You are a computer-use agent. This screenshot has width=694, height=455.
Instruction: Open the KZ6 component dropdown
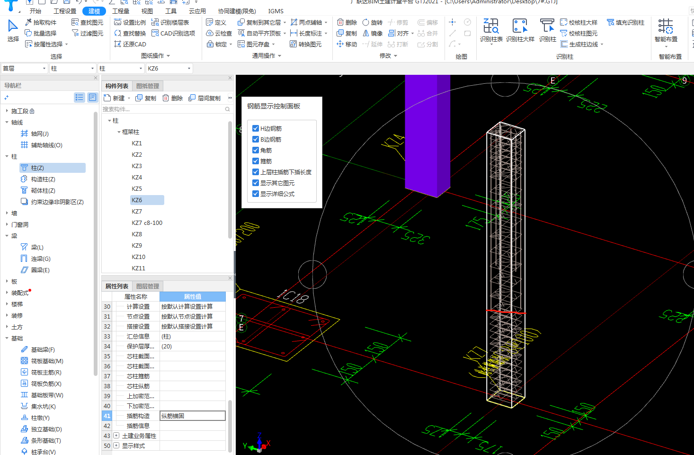click(x=169, y=69)
